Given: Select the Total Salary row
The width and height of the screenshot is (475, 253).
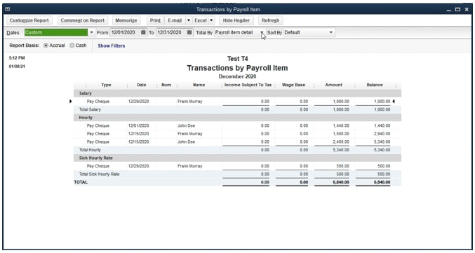Looking at the screenshot, I should coord(237,109).
